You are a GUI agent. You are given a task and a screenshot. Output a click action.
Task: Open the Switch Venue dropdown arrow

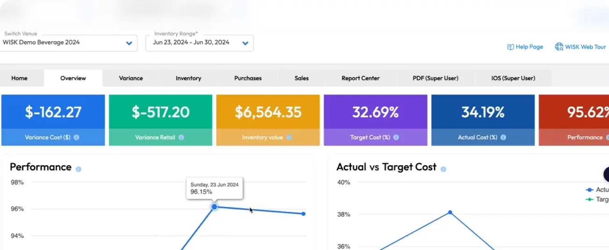(x=129, y=43)
